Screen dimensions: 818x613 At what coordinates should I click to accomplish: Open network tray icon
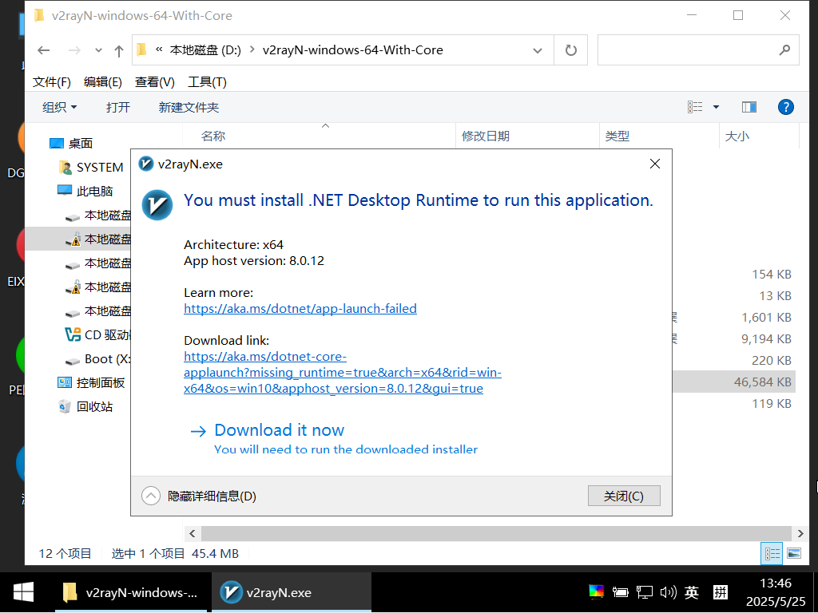pos(645,592)
